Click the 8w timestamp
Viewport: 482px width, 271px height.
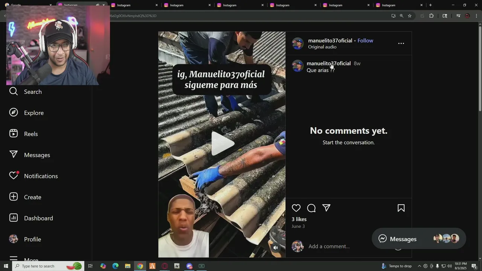(357, 64)
